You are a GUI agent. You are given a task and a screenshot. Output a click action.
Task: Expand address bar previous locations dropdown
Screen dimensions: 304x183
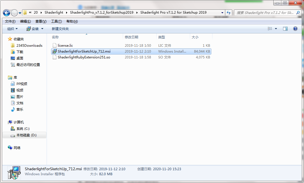[222, 13]
